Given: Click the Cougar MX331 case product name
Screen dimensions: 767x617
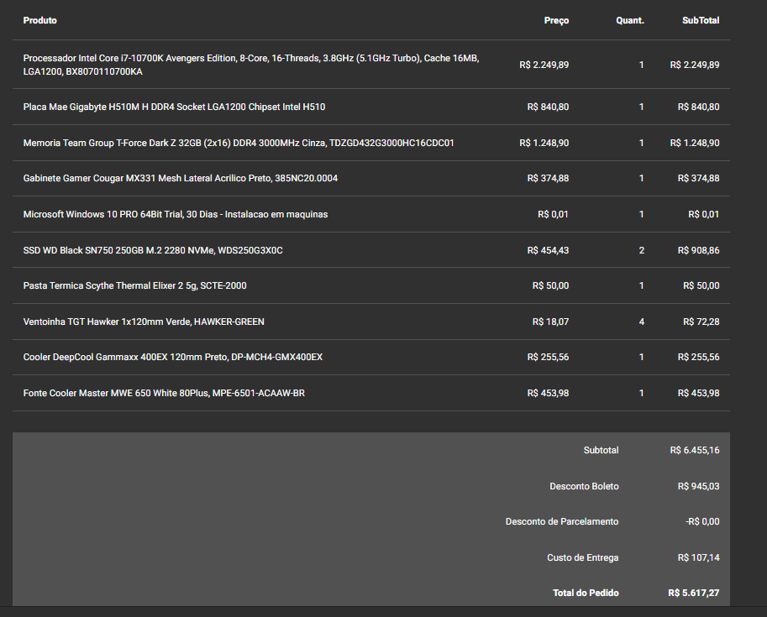Looking at the screenshot, I should point(181,178).
